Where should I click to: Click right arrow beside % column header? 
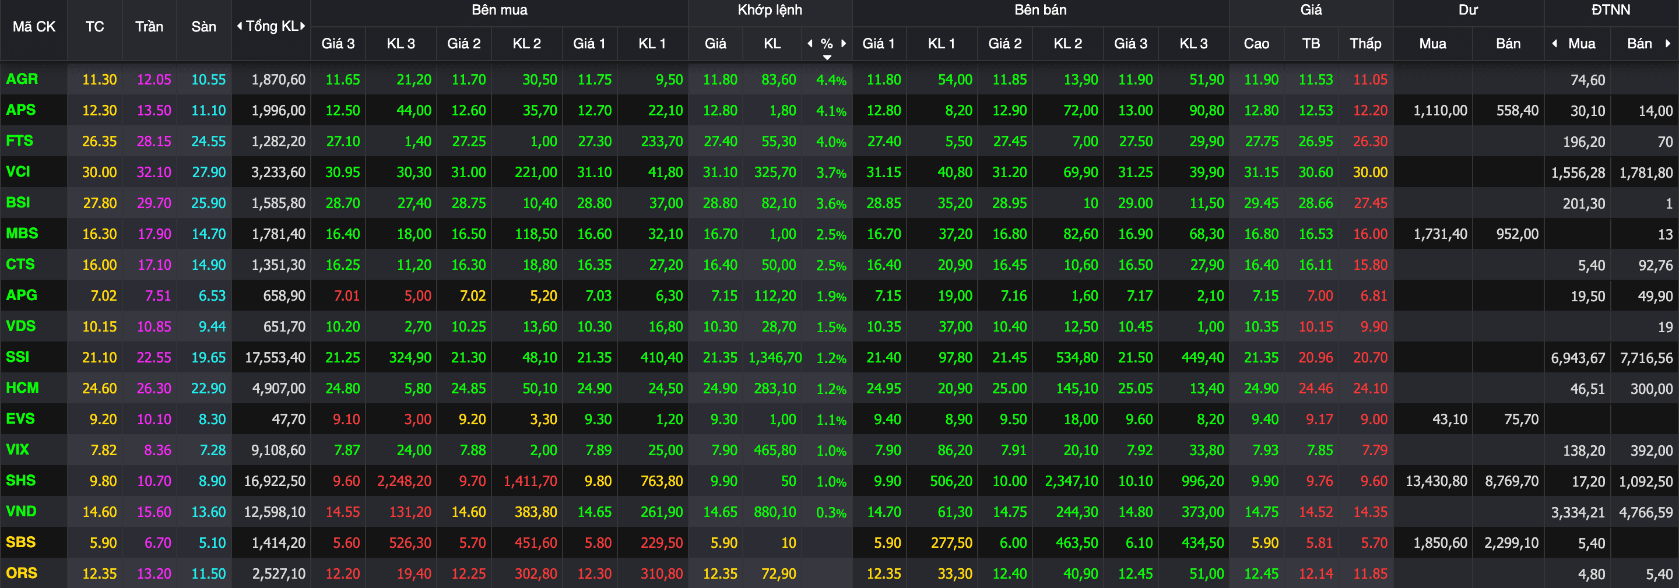click(x=844, y=43)
